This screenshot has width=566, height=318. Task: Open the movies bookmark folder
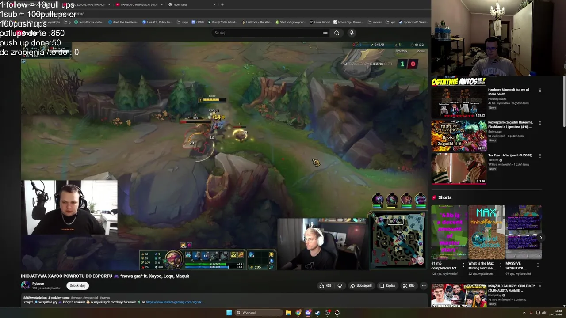click(x=375, y=22)
